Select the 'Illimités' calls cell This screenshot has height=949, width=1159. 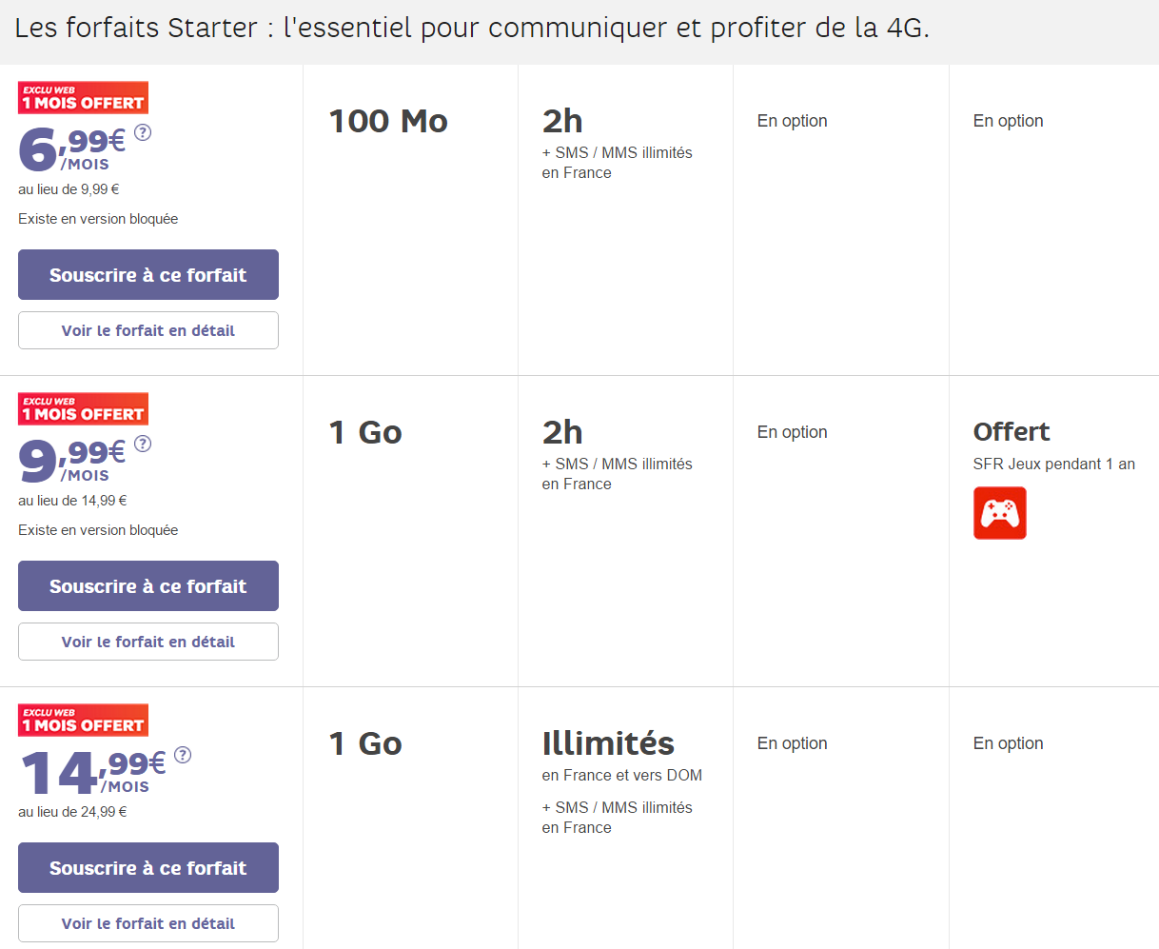(608, 743)
